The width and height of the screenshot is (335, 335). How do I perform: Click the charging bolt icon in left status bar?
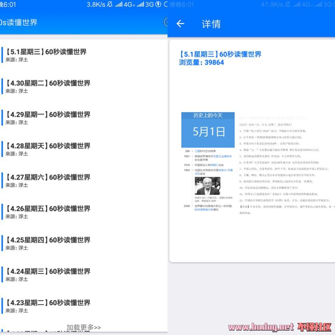158,4
